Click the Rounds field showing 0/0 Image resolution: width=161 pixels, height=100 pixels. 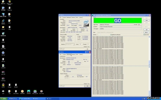coord(140,24)
